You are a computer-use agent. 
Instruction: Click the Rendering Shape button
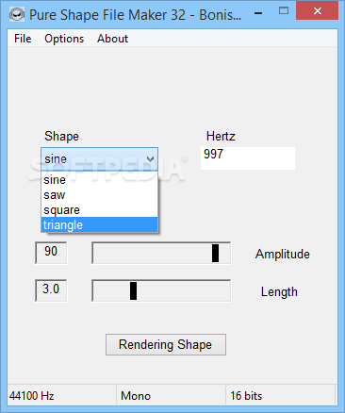[x=166, y=344]
